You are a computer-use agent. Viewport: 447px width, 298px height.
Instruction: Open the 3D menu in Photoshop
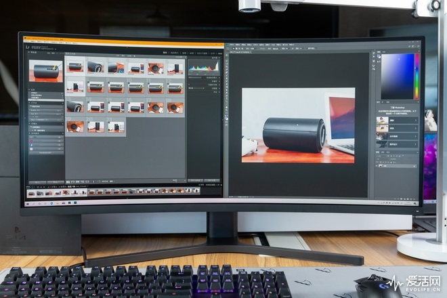click(274, 45)
